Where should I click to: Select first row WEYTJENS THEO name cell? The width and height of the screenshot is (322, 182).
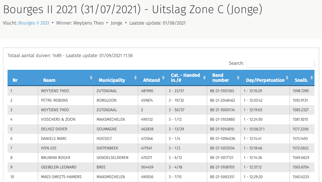pyautogui.click(x=55, y=91)
